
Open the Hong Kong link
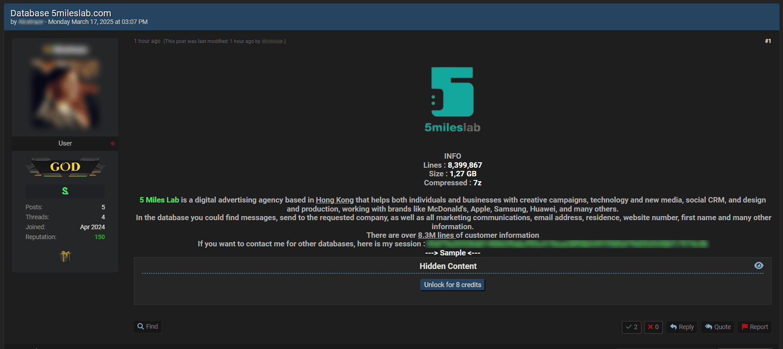(335, 200)
